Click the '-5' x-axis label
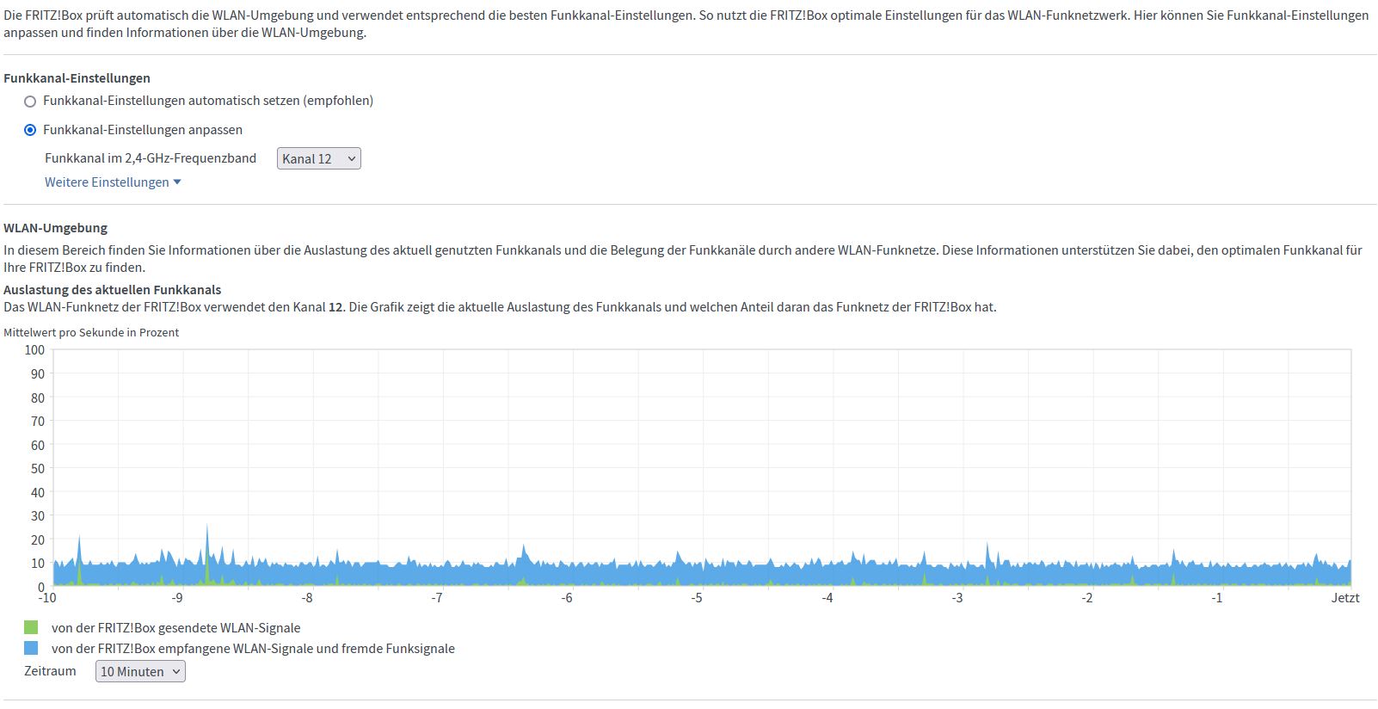The height and width of the screenshot is (709, 1378). click(697, 598)
